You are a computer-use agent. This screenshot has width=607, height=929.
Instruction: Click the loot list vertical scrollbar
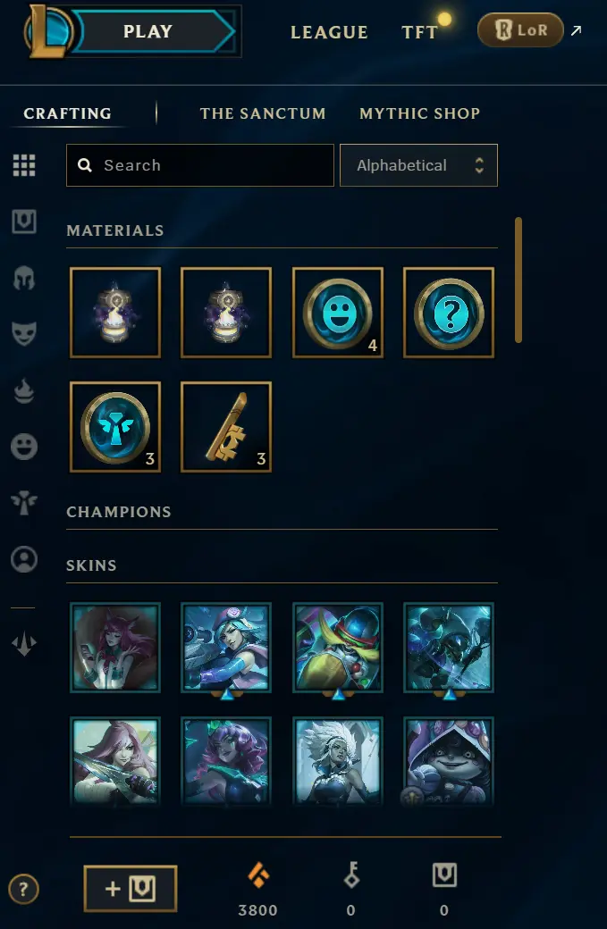518,280
